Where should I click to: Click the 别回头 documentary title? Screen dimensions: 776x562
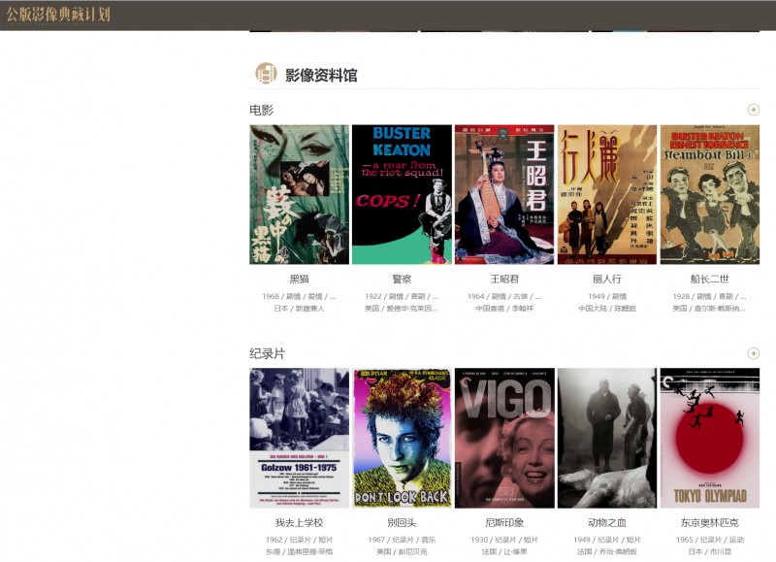(x=402, y=522)
